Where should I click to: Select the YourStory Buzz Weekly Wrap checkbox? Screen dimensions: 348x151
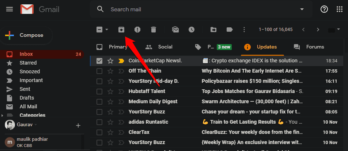(99, 142)
